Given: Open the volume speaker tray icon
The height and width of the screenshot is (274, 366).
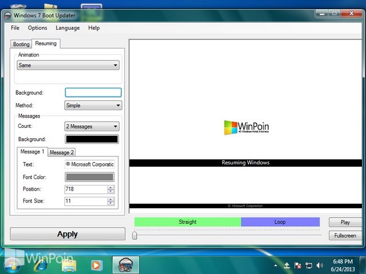Looking at the screenshot, I should (x=320, y=265).
